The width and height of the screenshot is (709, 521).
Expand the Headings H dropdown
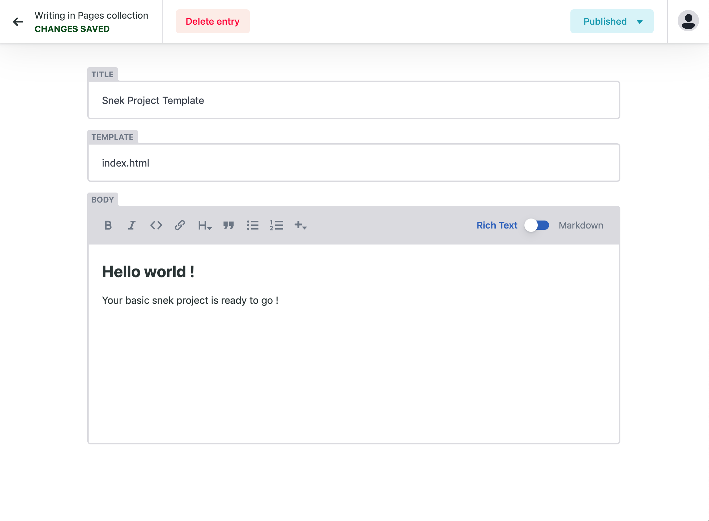click(205, 226)
